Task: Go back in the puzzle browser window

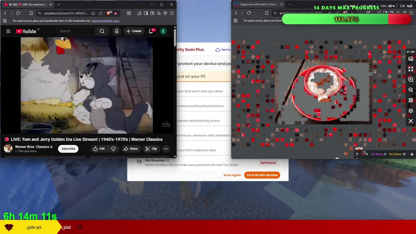Action: coord(236,13)
